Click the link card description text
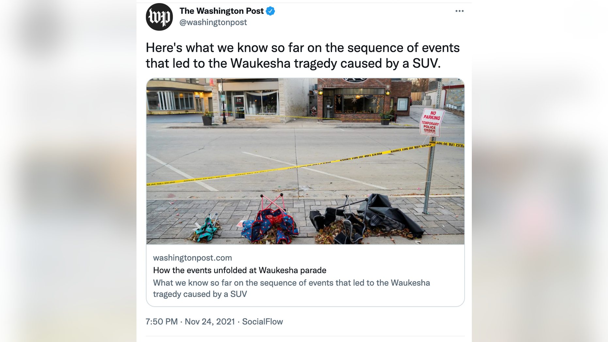Viewport: 608px width, 342px height. [x=292, y=288]
